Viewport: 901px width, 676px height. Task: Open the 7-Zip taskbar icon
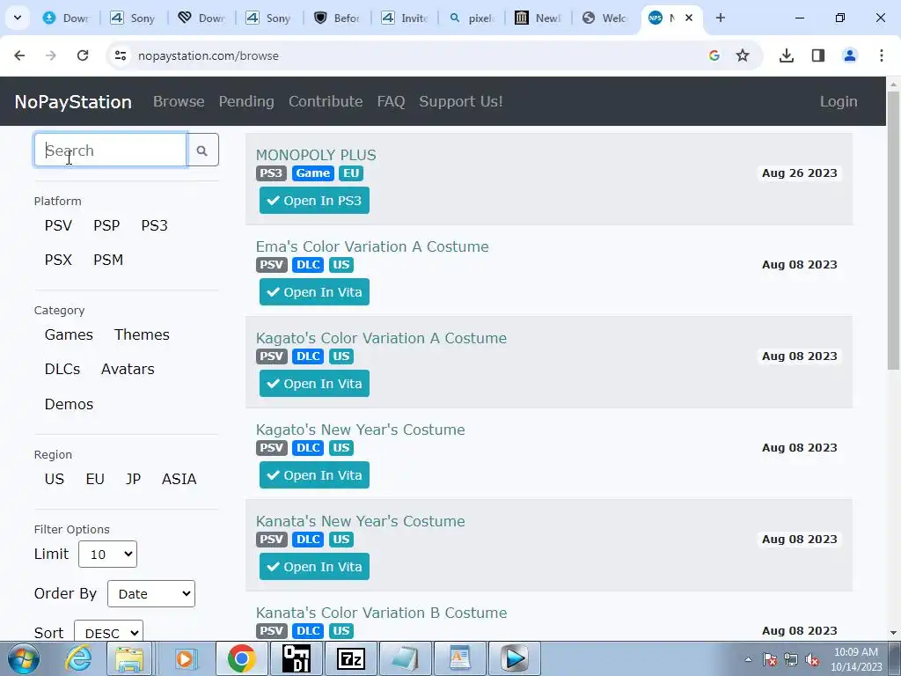[x=351, y=658]
